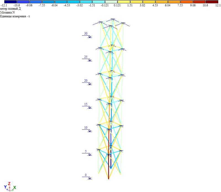Click the swatch between 3.02 and 4.53
The image size is (221, 192).
(149, 2)
